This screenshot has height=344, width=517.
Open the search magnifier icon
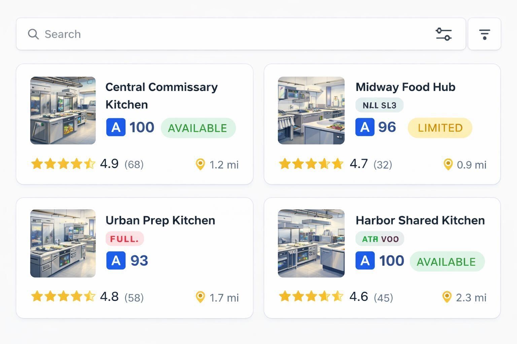tap(33, 34)
